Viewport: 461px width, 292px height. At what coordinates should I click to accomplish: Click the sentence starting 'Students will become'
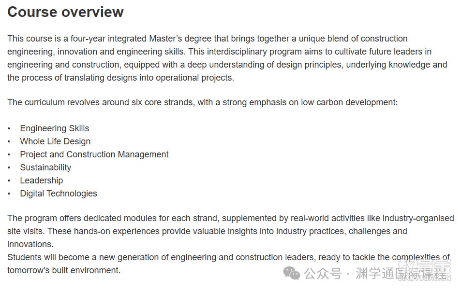click(x=228, y=264)
